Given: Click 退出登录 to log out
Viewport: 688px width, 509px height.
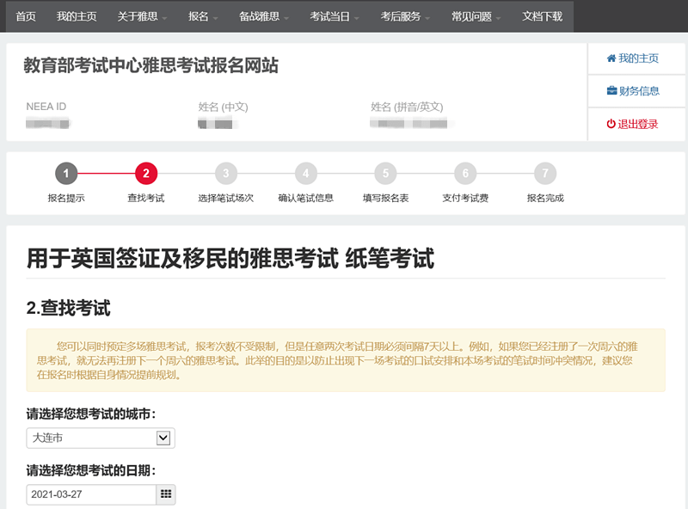Looking at the screenshot, I should coord(632,124).
